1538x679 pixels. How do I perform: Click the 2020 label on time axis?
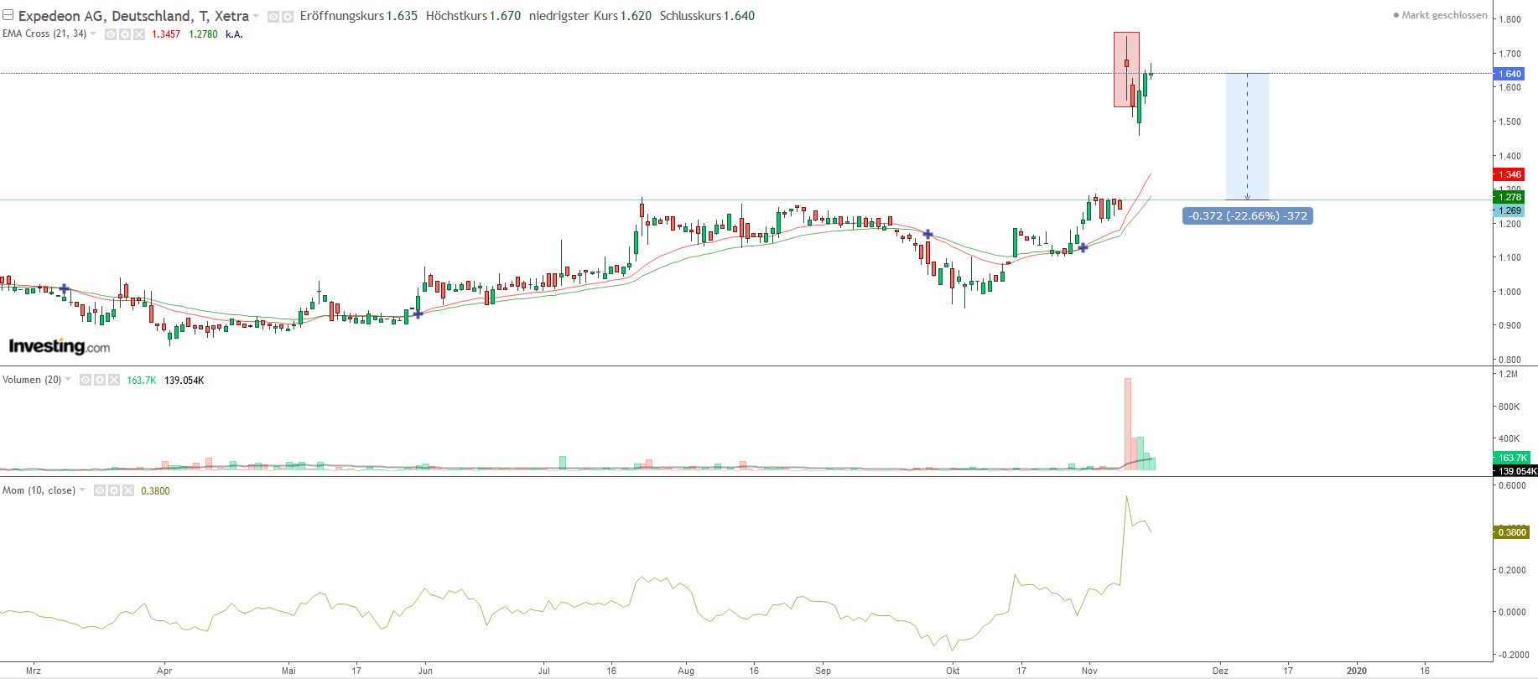pos(1356,671)
